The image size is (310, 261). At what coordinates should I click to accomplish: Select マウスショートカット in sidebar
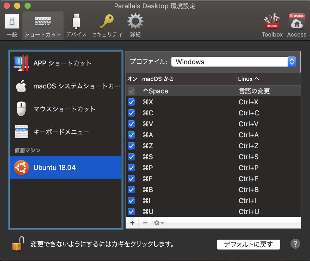(66, 109)
